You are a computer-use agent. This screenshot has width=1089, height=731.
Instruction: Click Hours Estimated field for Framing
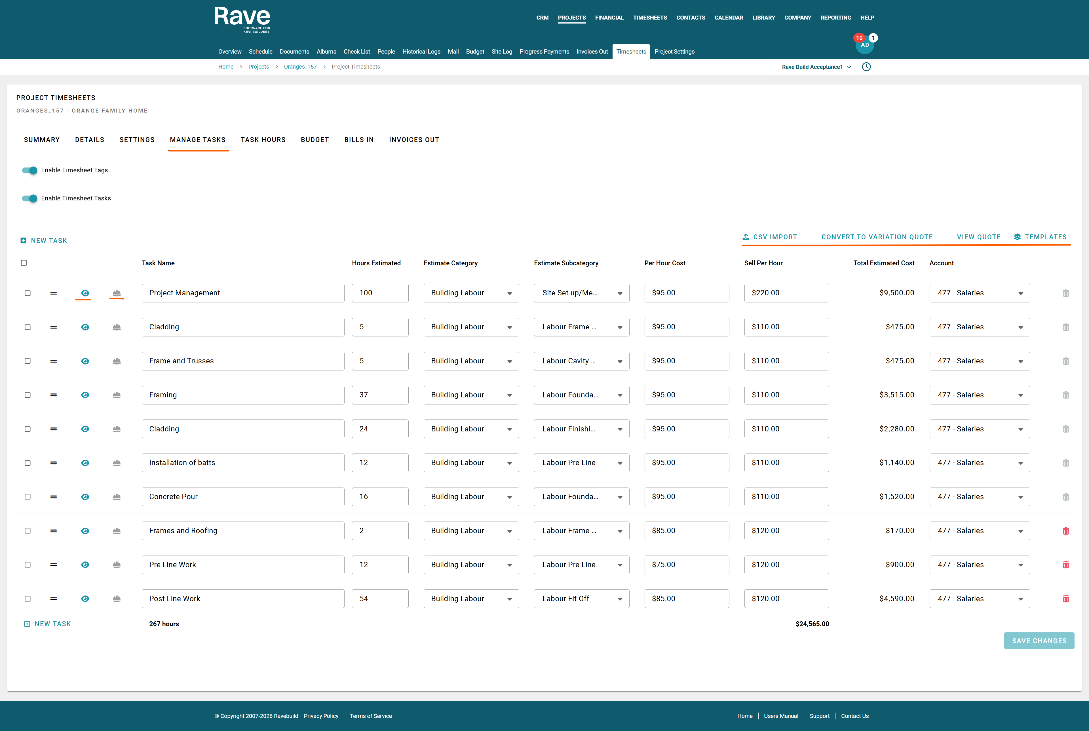click(380, 395)
